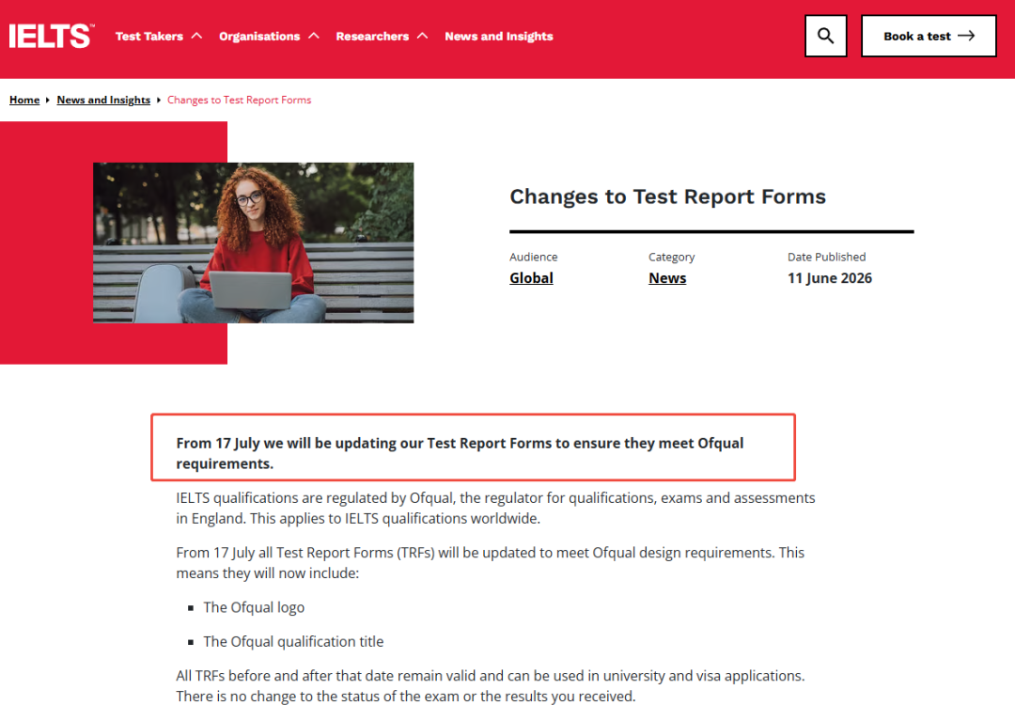The height and width of the screenshot is (721, 1015).
Task: Click the bold From 17 July intro sentence
Action: pyautogui.click(x=460, y=453)
